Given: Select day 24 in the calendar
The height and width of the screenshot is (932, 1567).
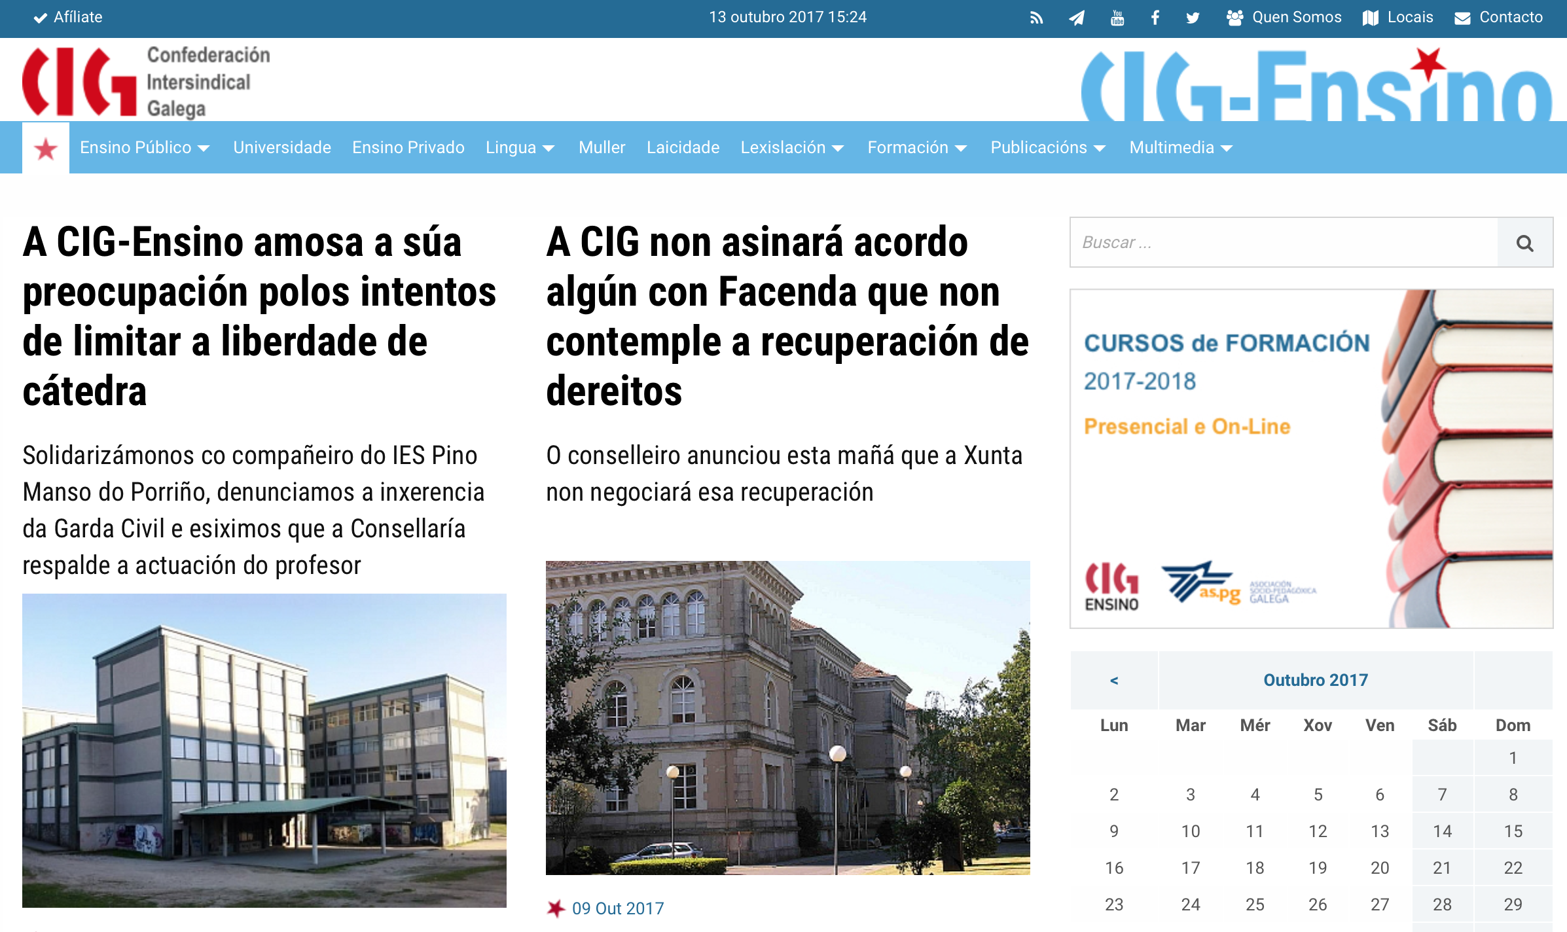Looking at the screenshot, I should click(1191, 905).
